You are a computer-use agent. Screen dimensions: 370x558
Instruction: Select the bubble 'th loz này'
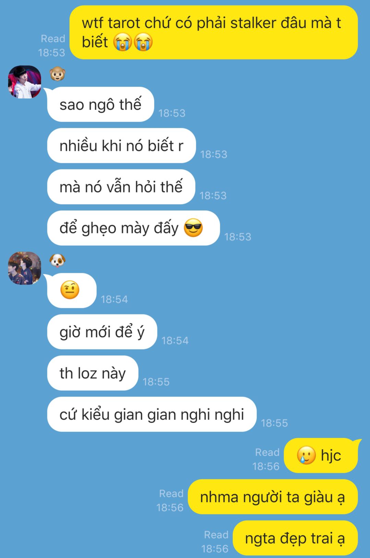pos(93,373)
